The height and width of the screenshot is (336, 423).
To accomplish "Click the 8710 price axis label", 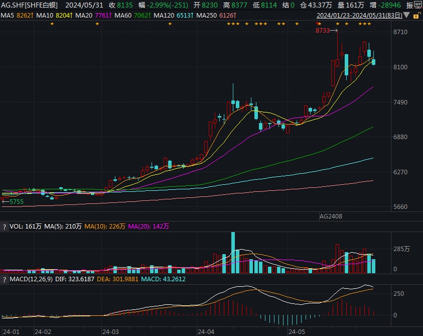I will (400, 32).
